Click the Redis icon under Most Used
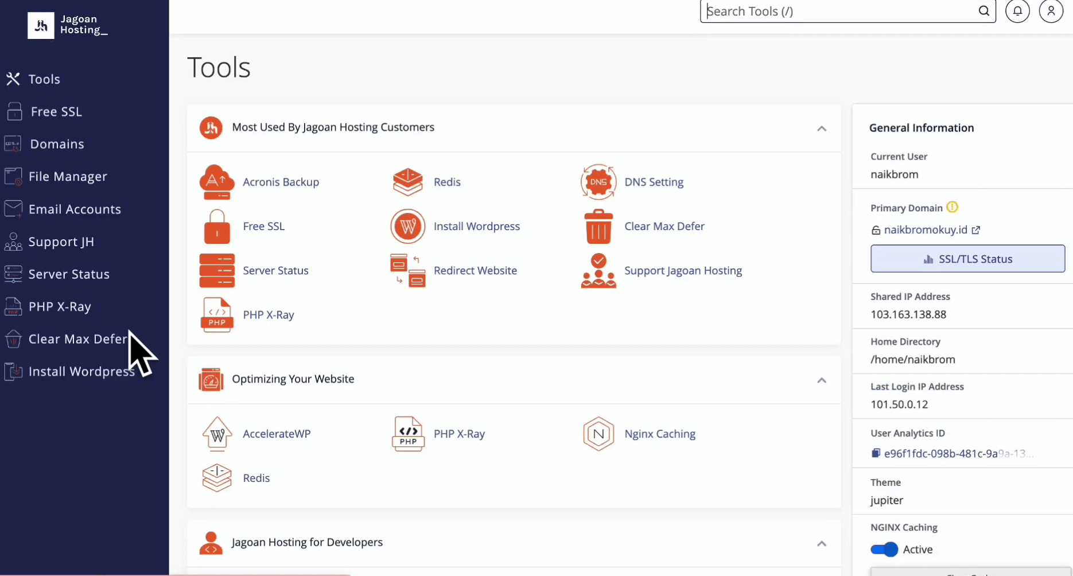 [x=408, y=182]
